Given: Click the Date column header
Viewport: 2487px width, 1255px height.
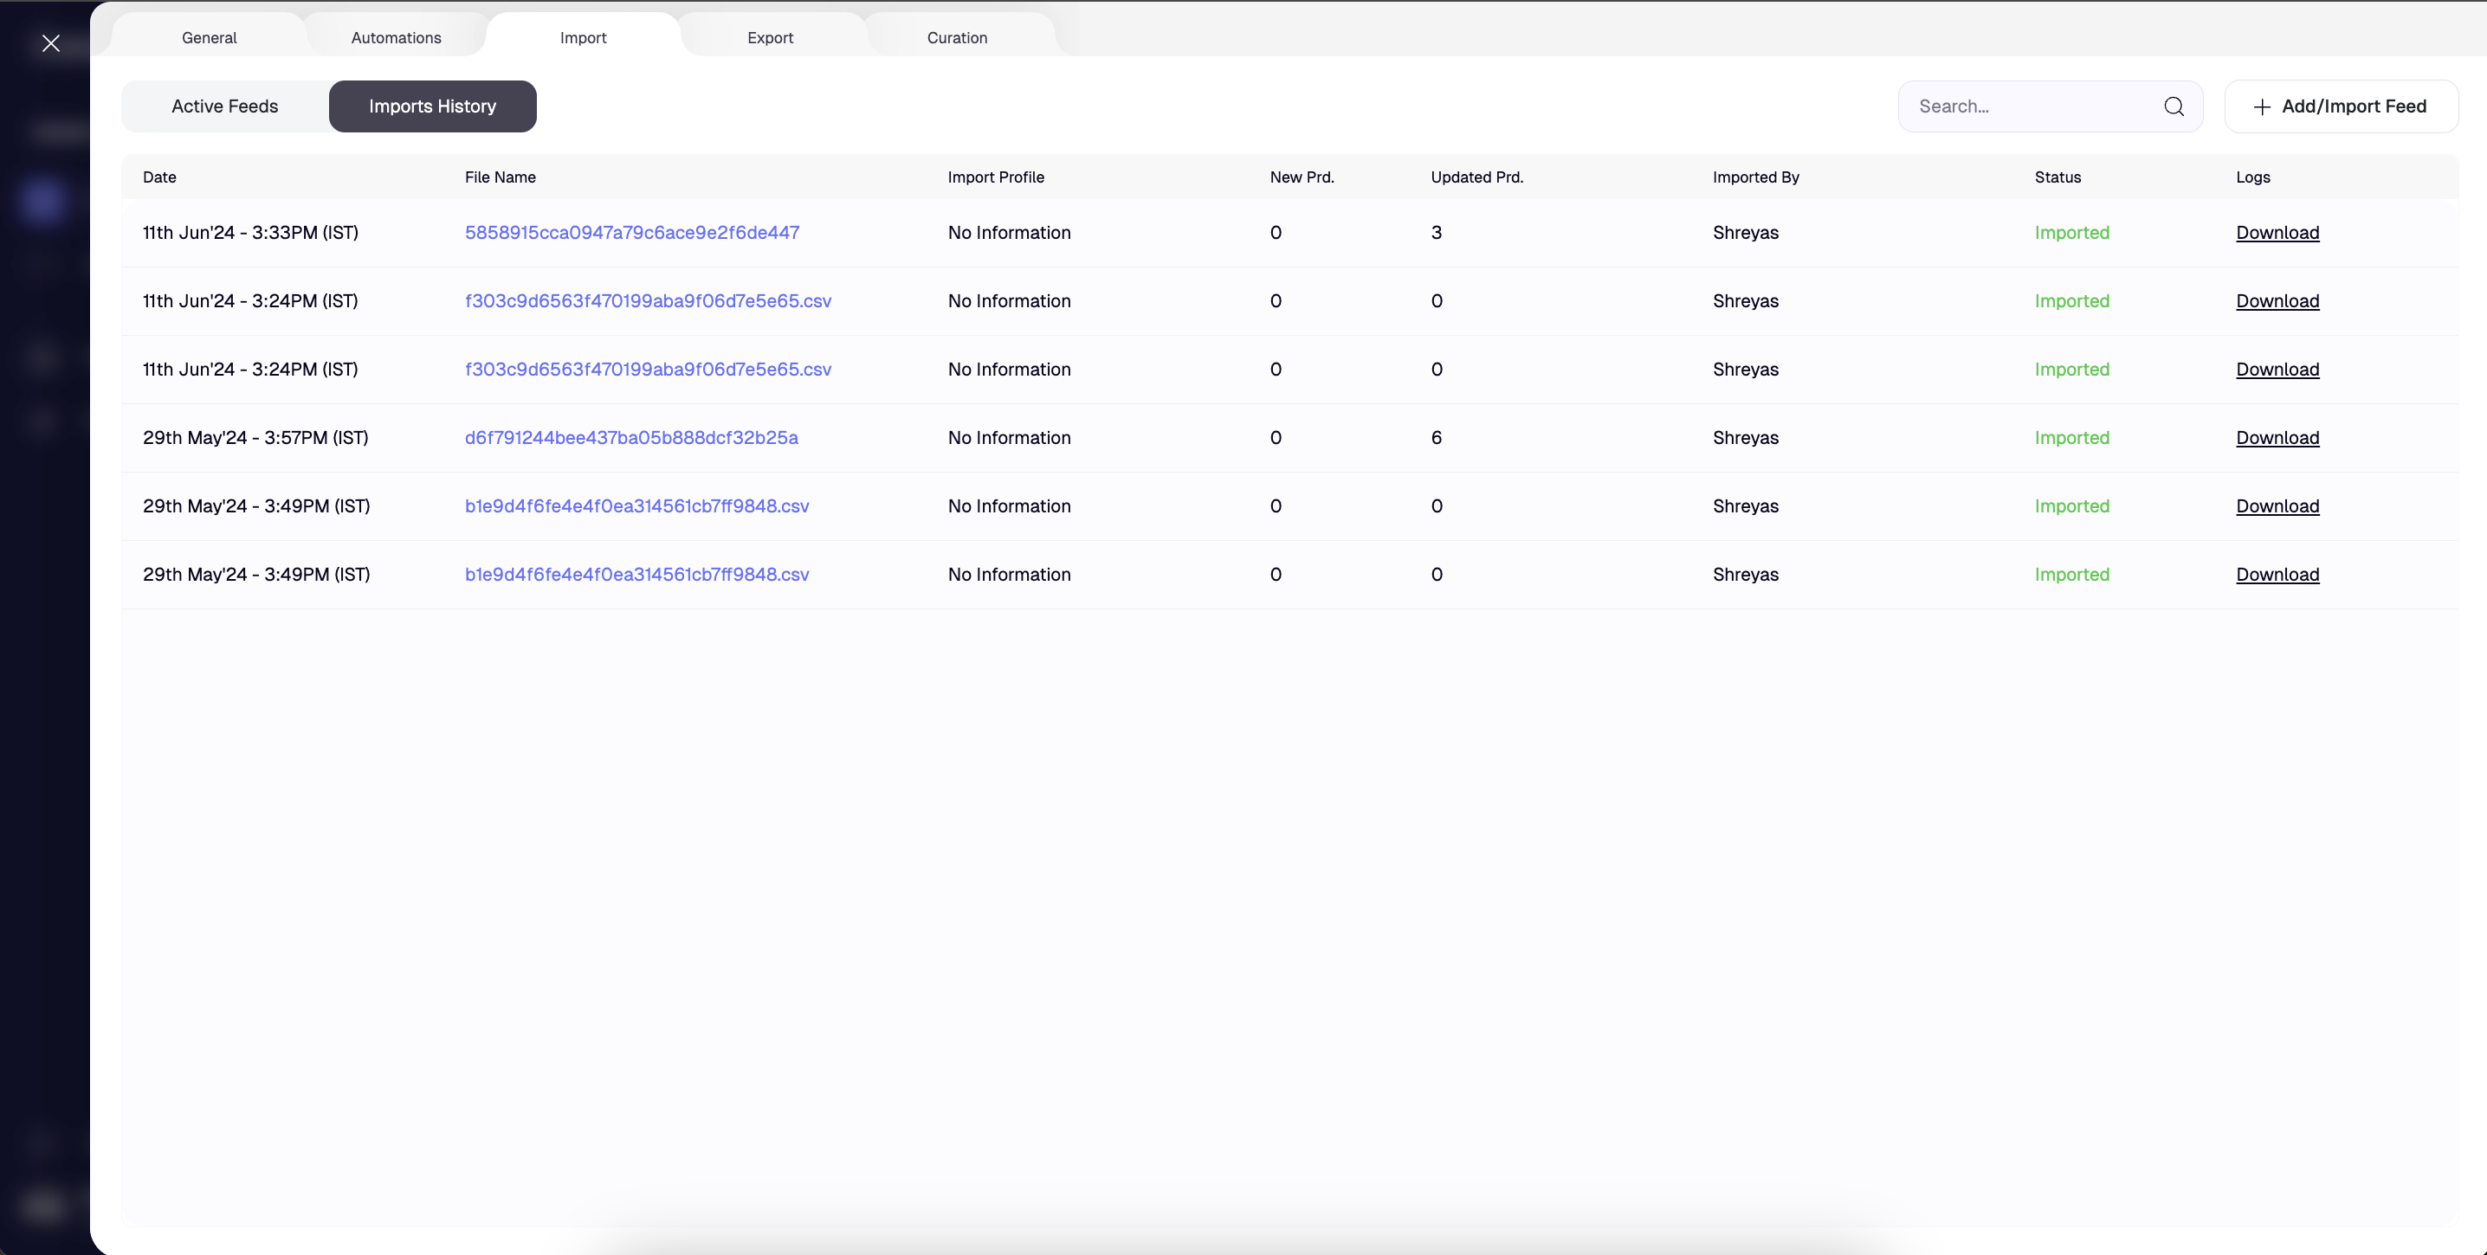Looking at the screenshot, I should click(159, 177).
